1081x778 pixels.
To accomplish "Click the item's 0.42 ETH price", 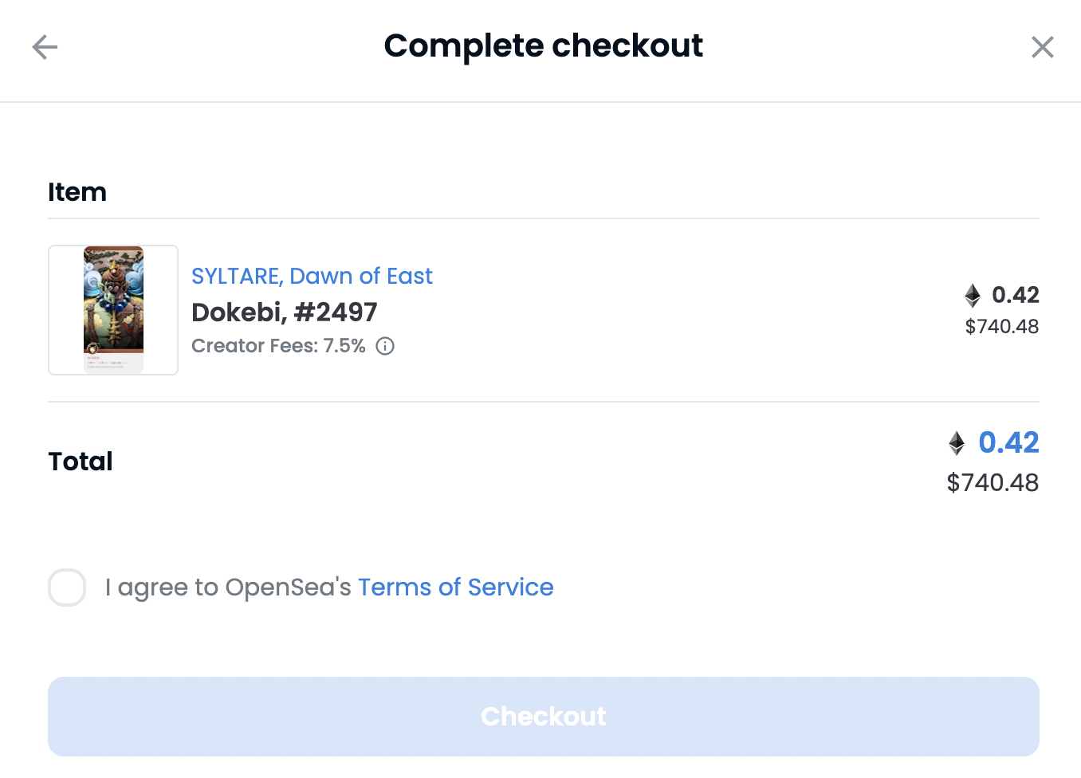I will click(1016, 295).
